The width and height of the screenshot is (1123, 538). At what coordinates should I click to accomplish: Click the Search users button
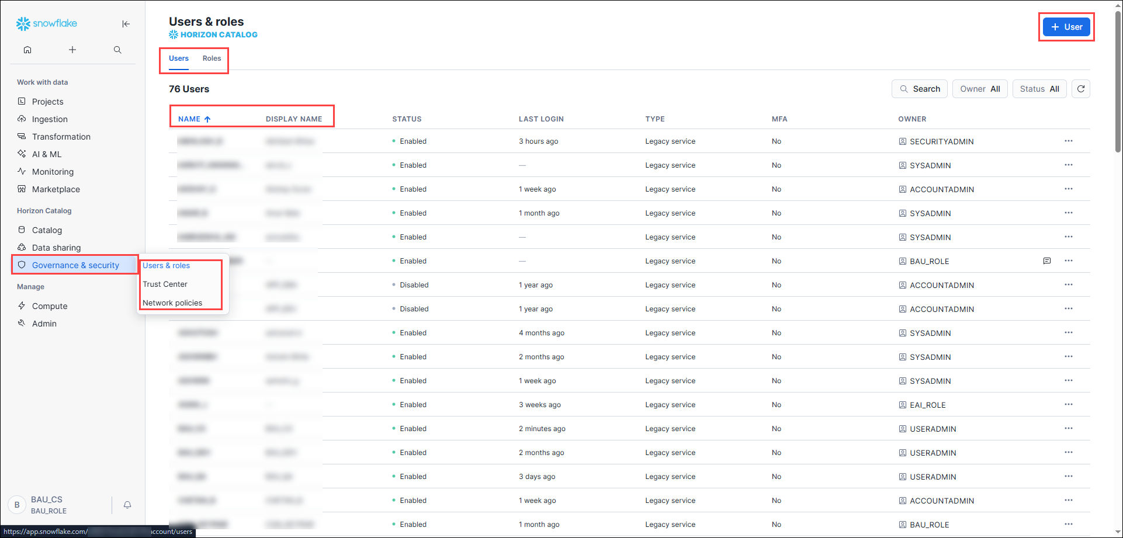coord(919,89)
